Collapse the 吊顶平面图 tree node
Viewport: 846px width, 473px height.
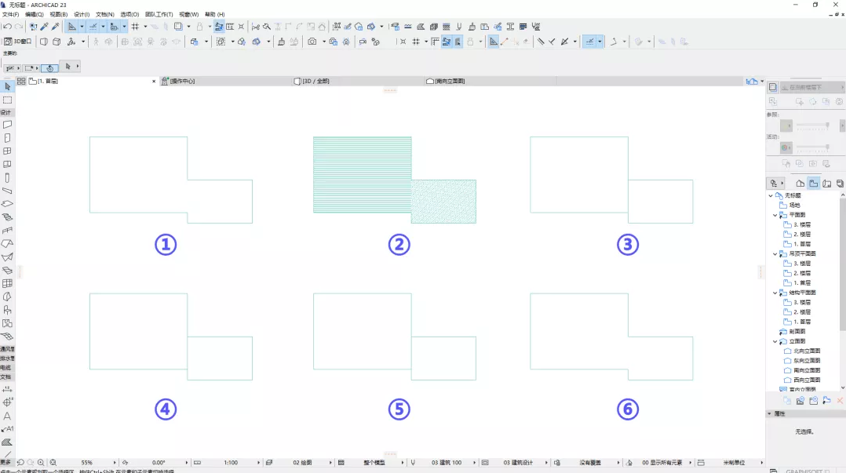pyautogui.click(x=775, y=253)
